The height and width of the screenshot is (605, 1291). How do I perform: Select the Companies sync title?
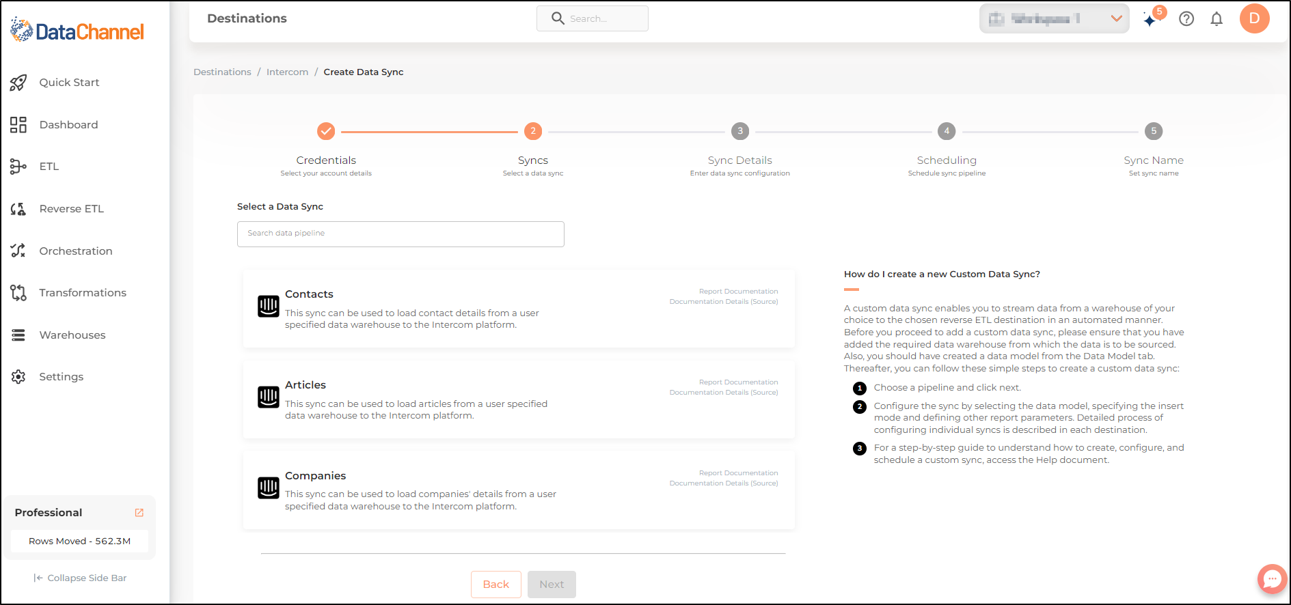coord(315,476)
